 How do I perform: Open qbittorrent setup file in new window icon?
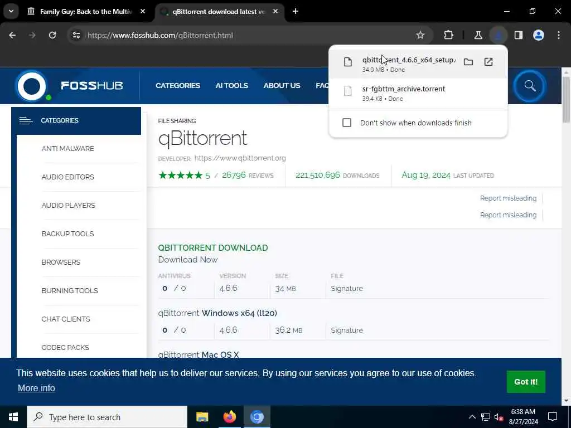pyautogui.click(x=488, y=62)
